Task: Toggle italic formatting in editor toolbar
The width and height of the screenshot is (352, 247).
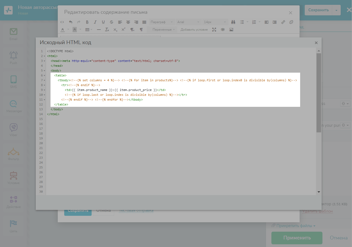Action: (95, 22)
